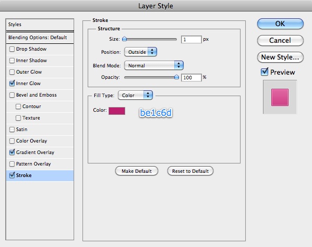Select the Outer Glow style label
Viewport: 312px width, 247px height.
29,72
